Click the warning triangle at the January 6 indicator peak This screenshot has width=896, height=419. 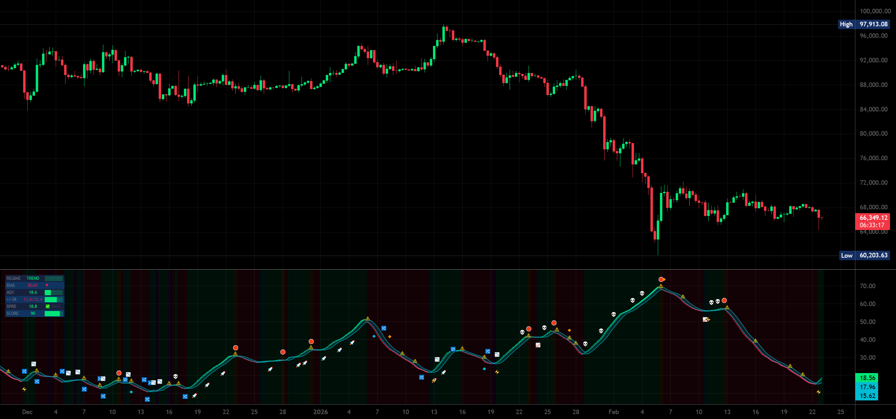367,318
